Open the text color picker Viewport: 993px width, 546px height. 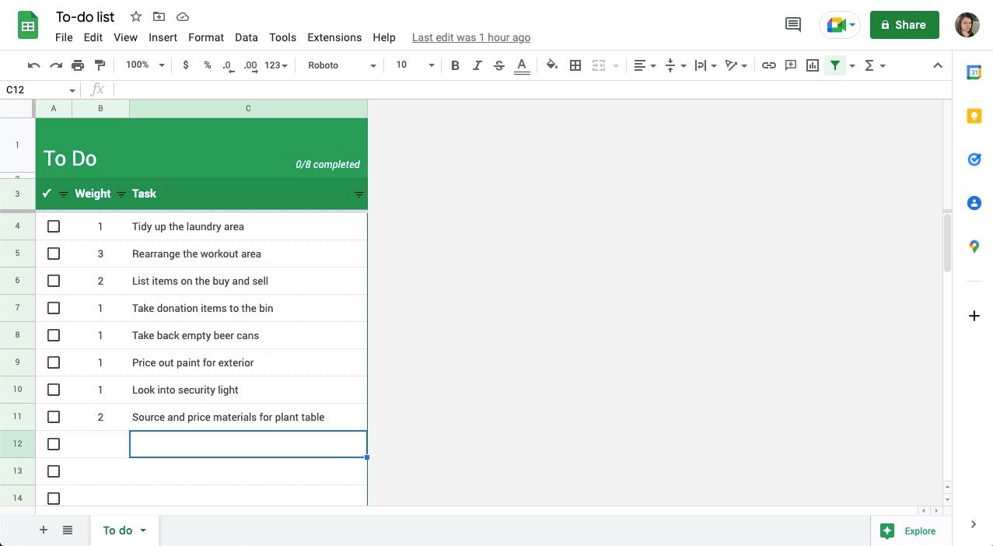pos(522,65)
